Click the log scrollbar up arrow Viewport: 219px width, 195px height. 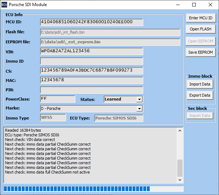[180, 130]
